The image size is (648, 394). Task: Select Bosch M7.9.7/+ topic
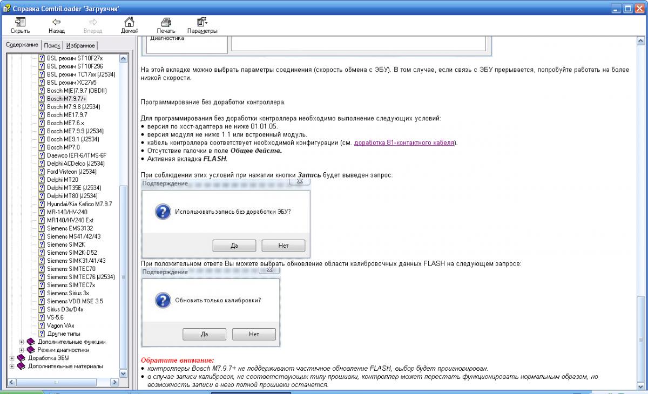point(66,98)
